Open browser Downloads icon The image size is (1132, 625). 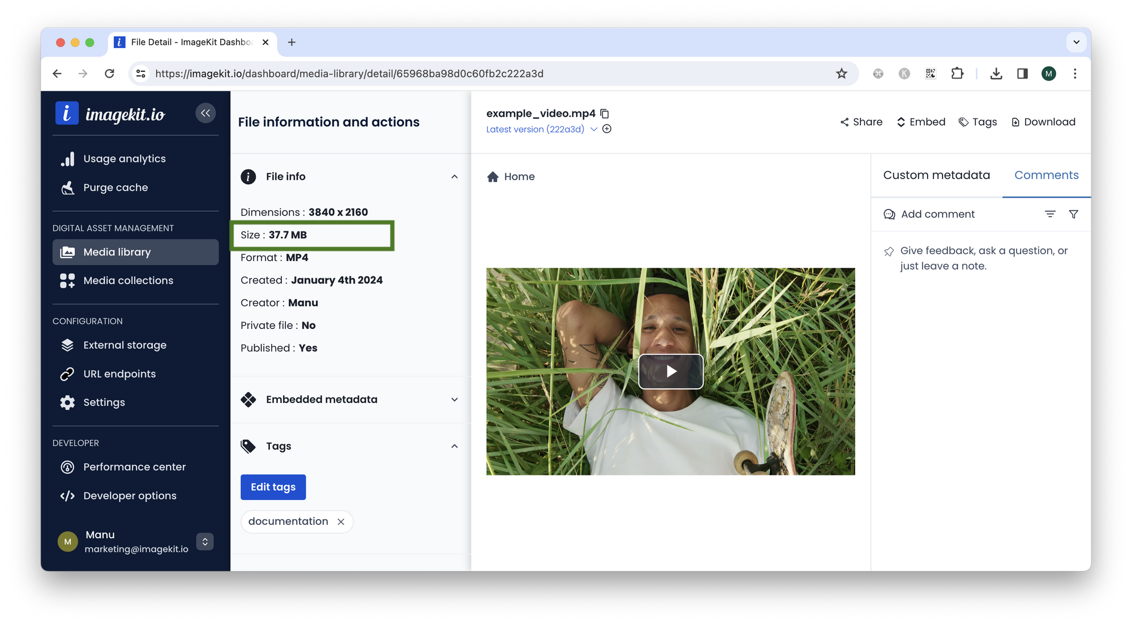pos(996,74)
